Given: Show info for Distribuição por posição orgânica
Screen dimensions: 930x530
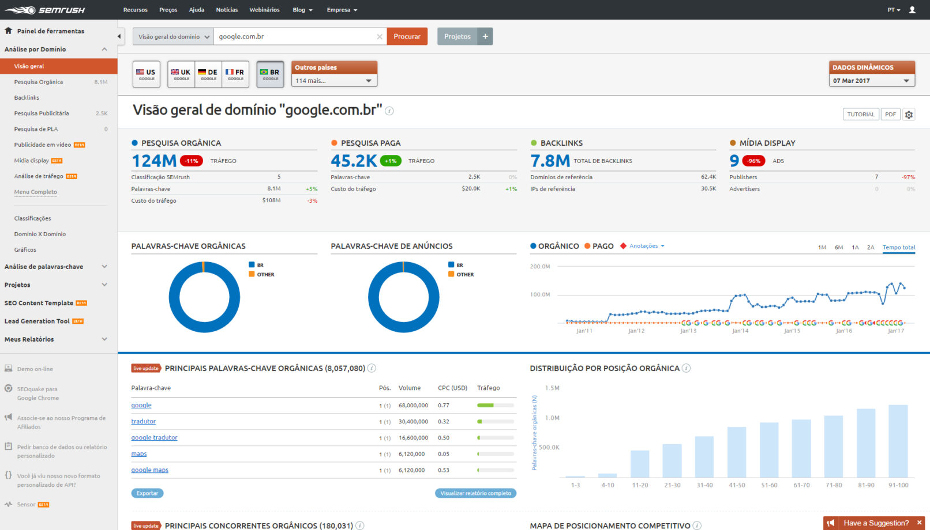Looking at the screenshot, I should pyautogui.click(x=686, y=368).
